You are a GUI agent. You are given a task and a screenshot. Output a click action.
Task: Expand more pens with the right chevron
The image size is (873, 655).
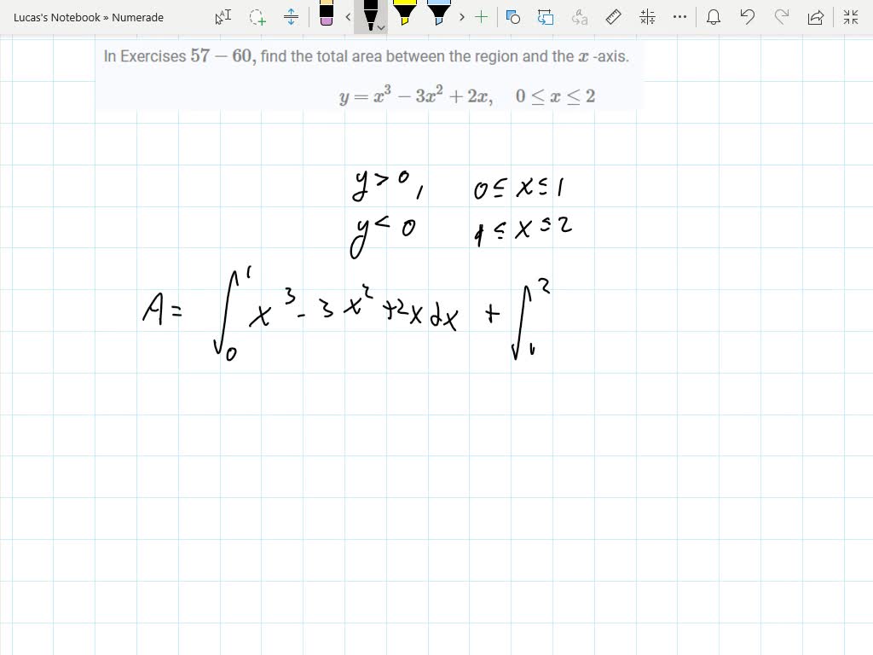460,16
